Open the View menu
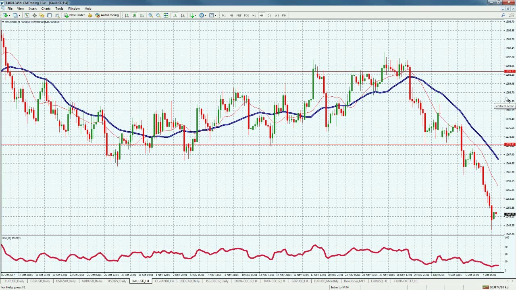The height and width of the screenshot is (290, 516). [20, 8]
